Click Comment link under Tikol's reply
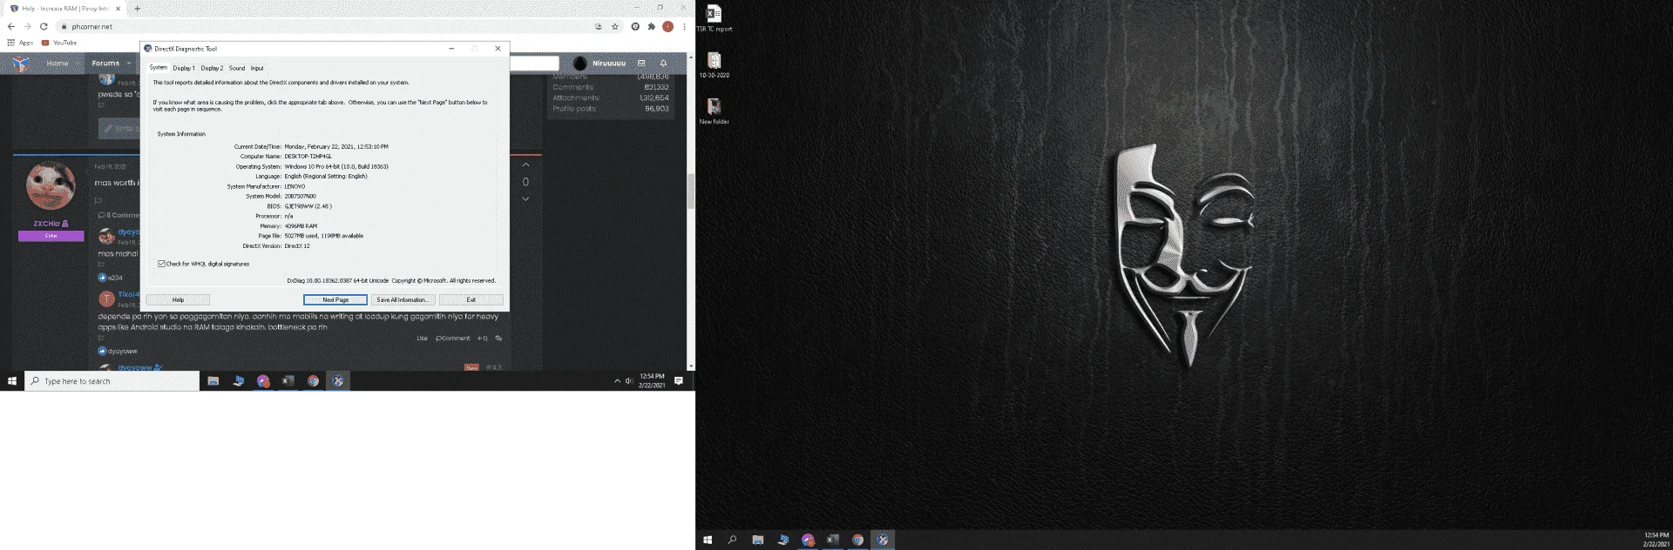The width and height of the screenshot is (1673, 550). pyautogui.click(x=453, y=339)
